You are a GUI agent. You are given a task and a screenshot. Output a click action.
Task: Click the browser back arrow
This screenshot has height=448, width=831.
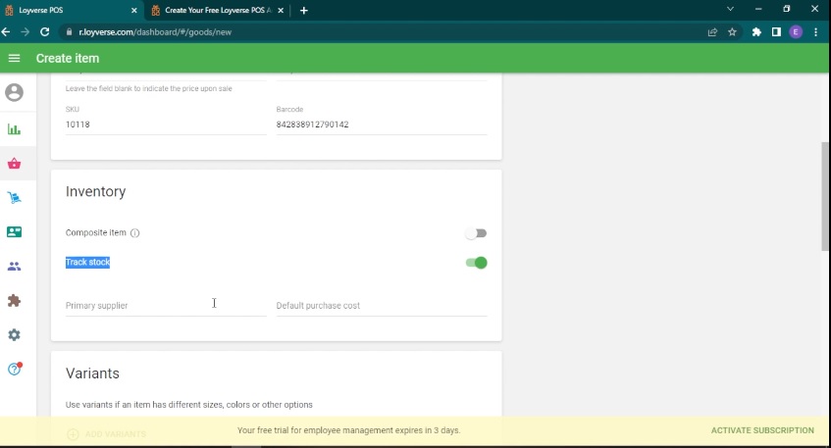(6, 32)
